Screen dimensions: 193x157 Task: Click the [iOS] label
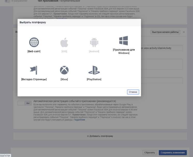64,51
